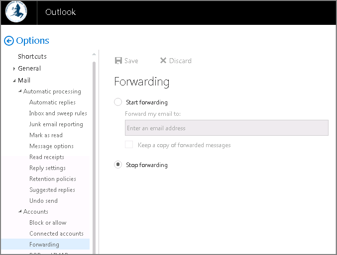Click the scroll up arrow in options list
Viewport: 337px width, 255px height.
pos(94,54)
